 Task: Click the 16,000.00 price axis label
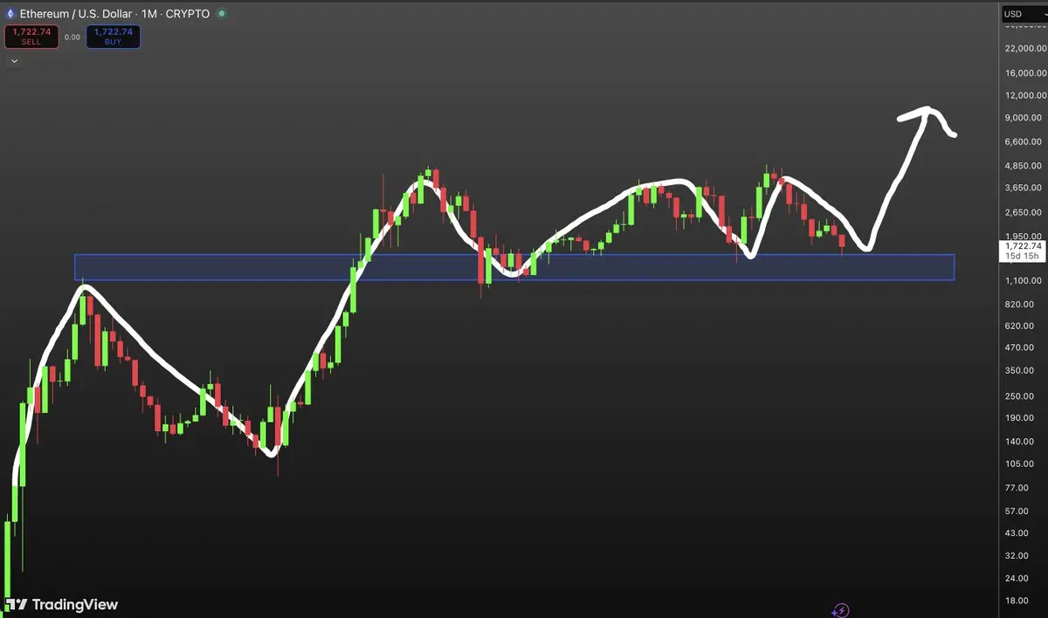(1024, 73)
